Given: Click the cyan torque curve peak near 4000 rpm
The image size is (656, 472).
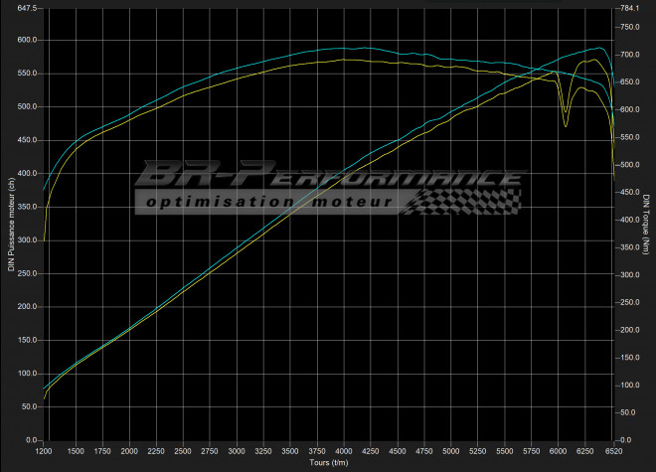Looking at the screenshot, I should pyautogui.click(x=344, y=48).
